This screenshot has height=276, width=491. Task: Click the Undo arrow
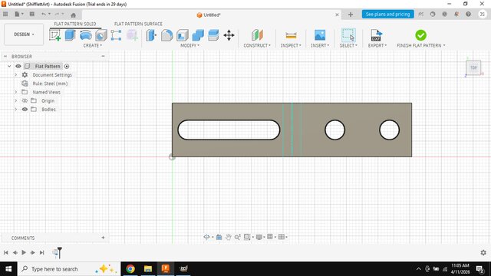pos(44,14)
